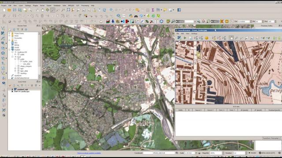Open the Georeferencer File menu
The image size is (282, 158).
pyautogui.click(x=178, y=33)
